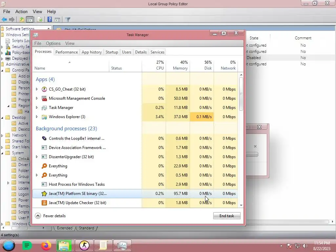Switch to Standard view tab
This screenshot has height=252, width=336.
tap(87, 228)
